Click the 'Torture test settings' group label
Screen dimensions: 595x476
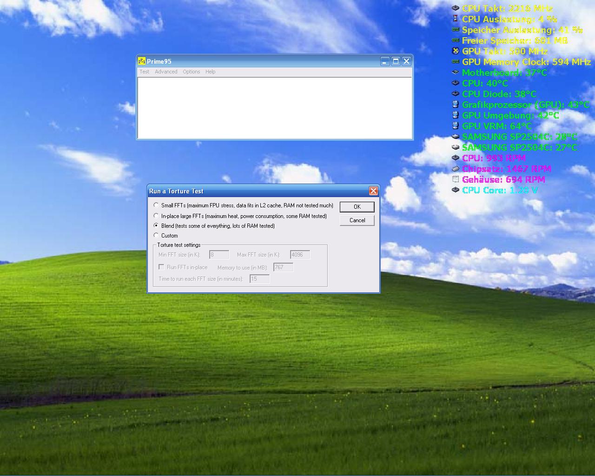[x=179, y=245]
